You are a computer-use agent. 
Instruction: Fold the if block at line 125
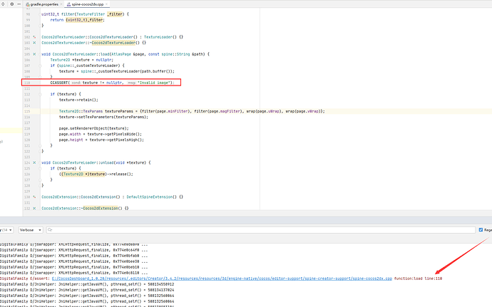(x=40, y=168)
